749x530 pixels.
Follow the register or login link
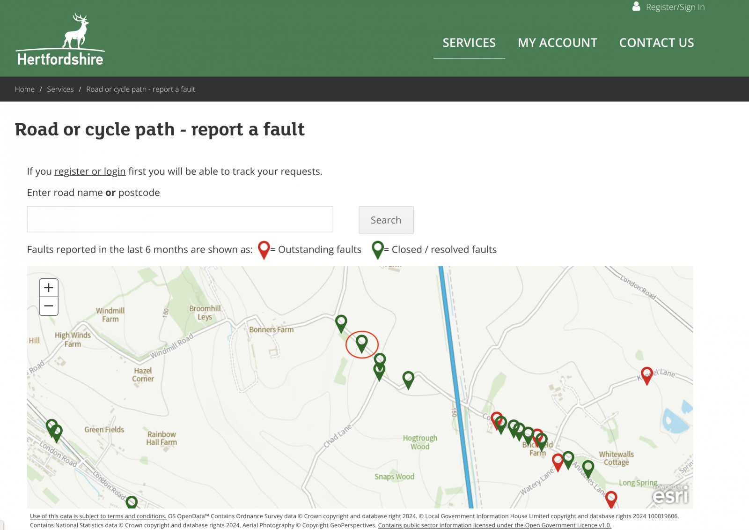[90, 172]
